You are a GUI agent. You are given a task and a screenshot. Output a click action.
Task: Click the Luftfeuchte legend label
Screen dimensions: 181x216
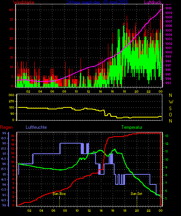(36, 127)
